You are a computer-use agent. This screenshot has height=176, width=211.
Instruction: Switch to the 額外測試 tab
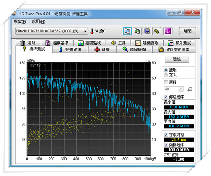pyautogui.click(x=179, y=43)
